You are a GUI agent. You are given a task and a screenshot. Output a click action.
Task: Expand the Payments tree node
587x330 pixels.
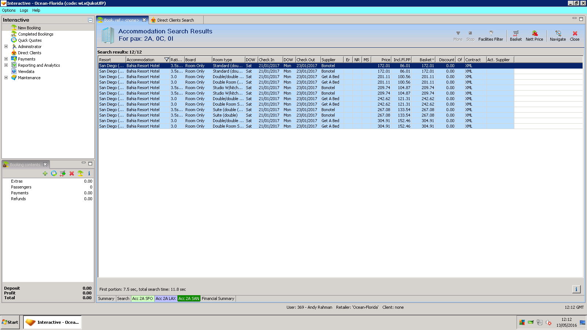click(x=6, y=59)
